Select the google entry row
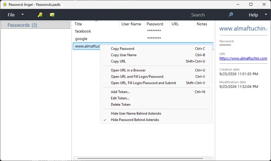The height and width of the screenshot is (161, 271). [143, 39]
